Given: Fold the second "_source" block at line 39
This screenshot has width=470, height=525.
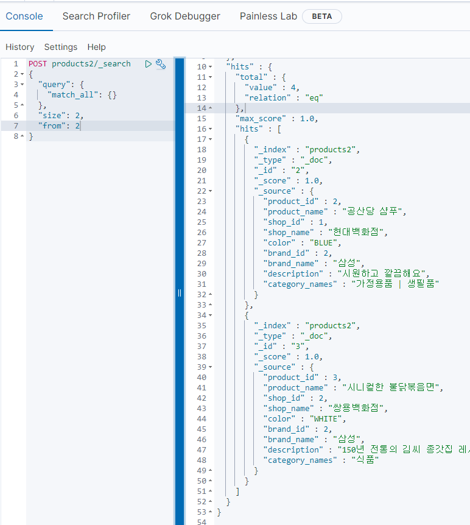Looking at the screenshot, I should pos(211,367).
